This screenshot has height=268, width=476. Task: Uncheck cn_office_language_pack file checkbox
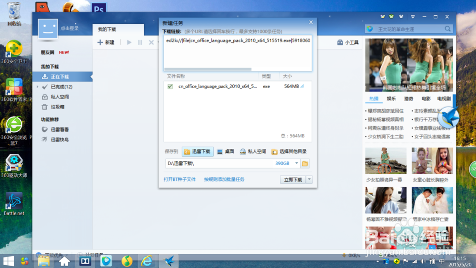pyautogui.click(x=170, y=87)
